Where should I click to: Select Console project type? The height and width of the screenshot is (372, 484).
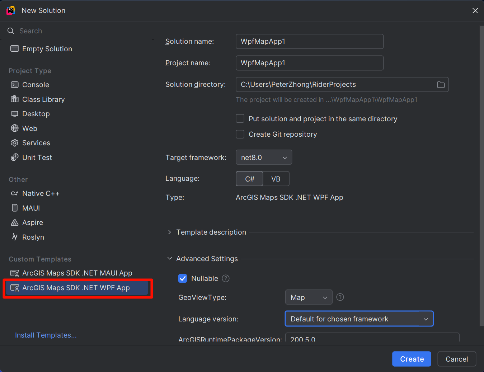click(x=77, y=85)
